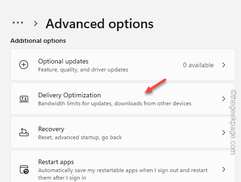Click the Restart apps window icon
241x182 pixels.
tap(24, 169)
